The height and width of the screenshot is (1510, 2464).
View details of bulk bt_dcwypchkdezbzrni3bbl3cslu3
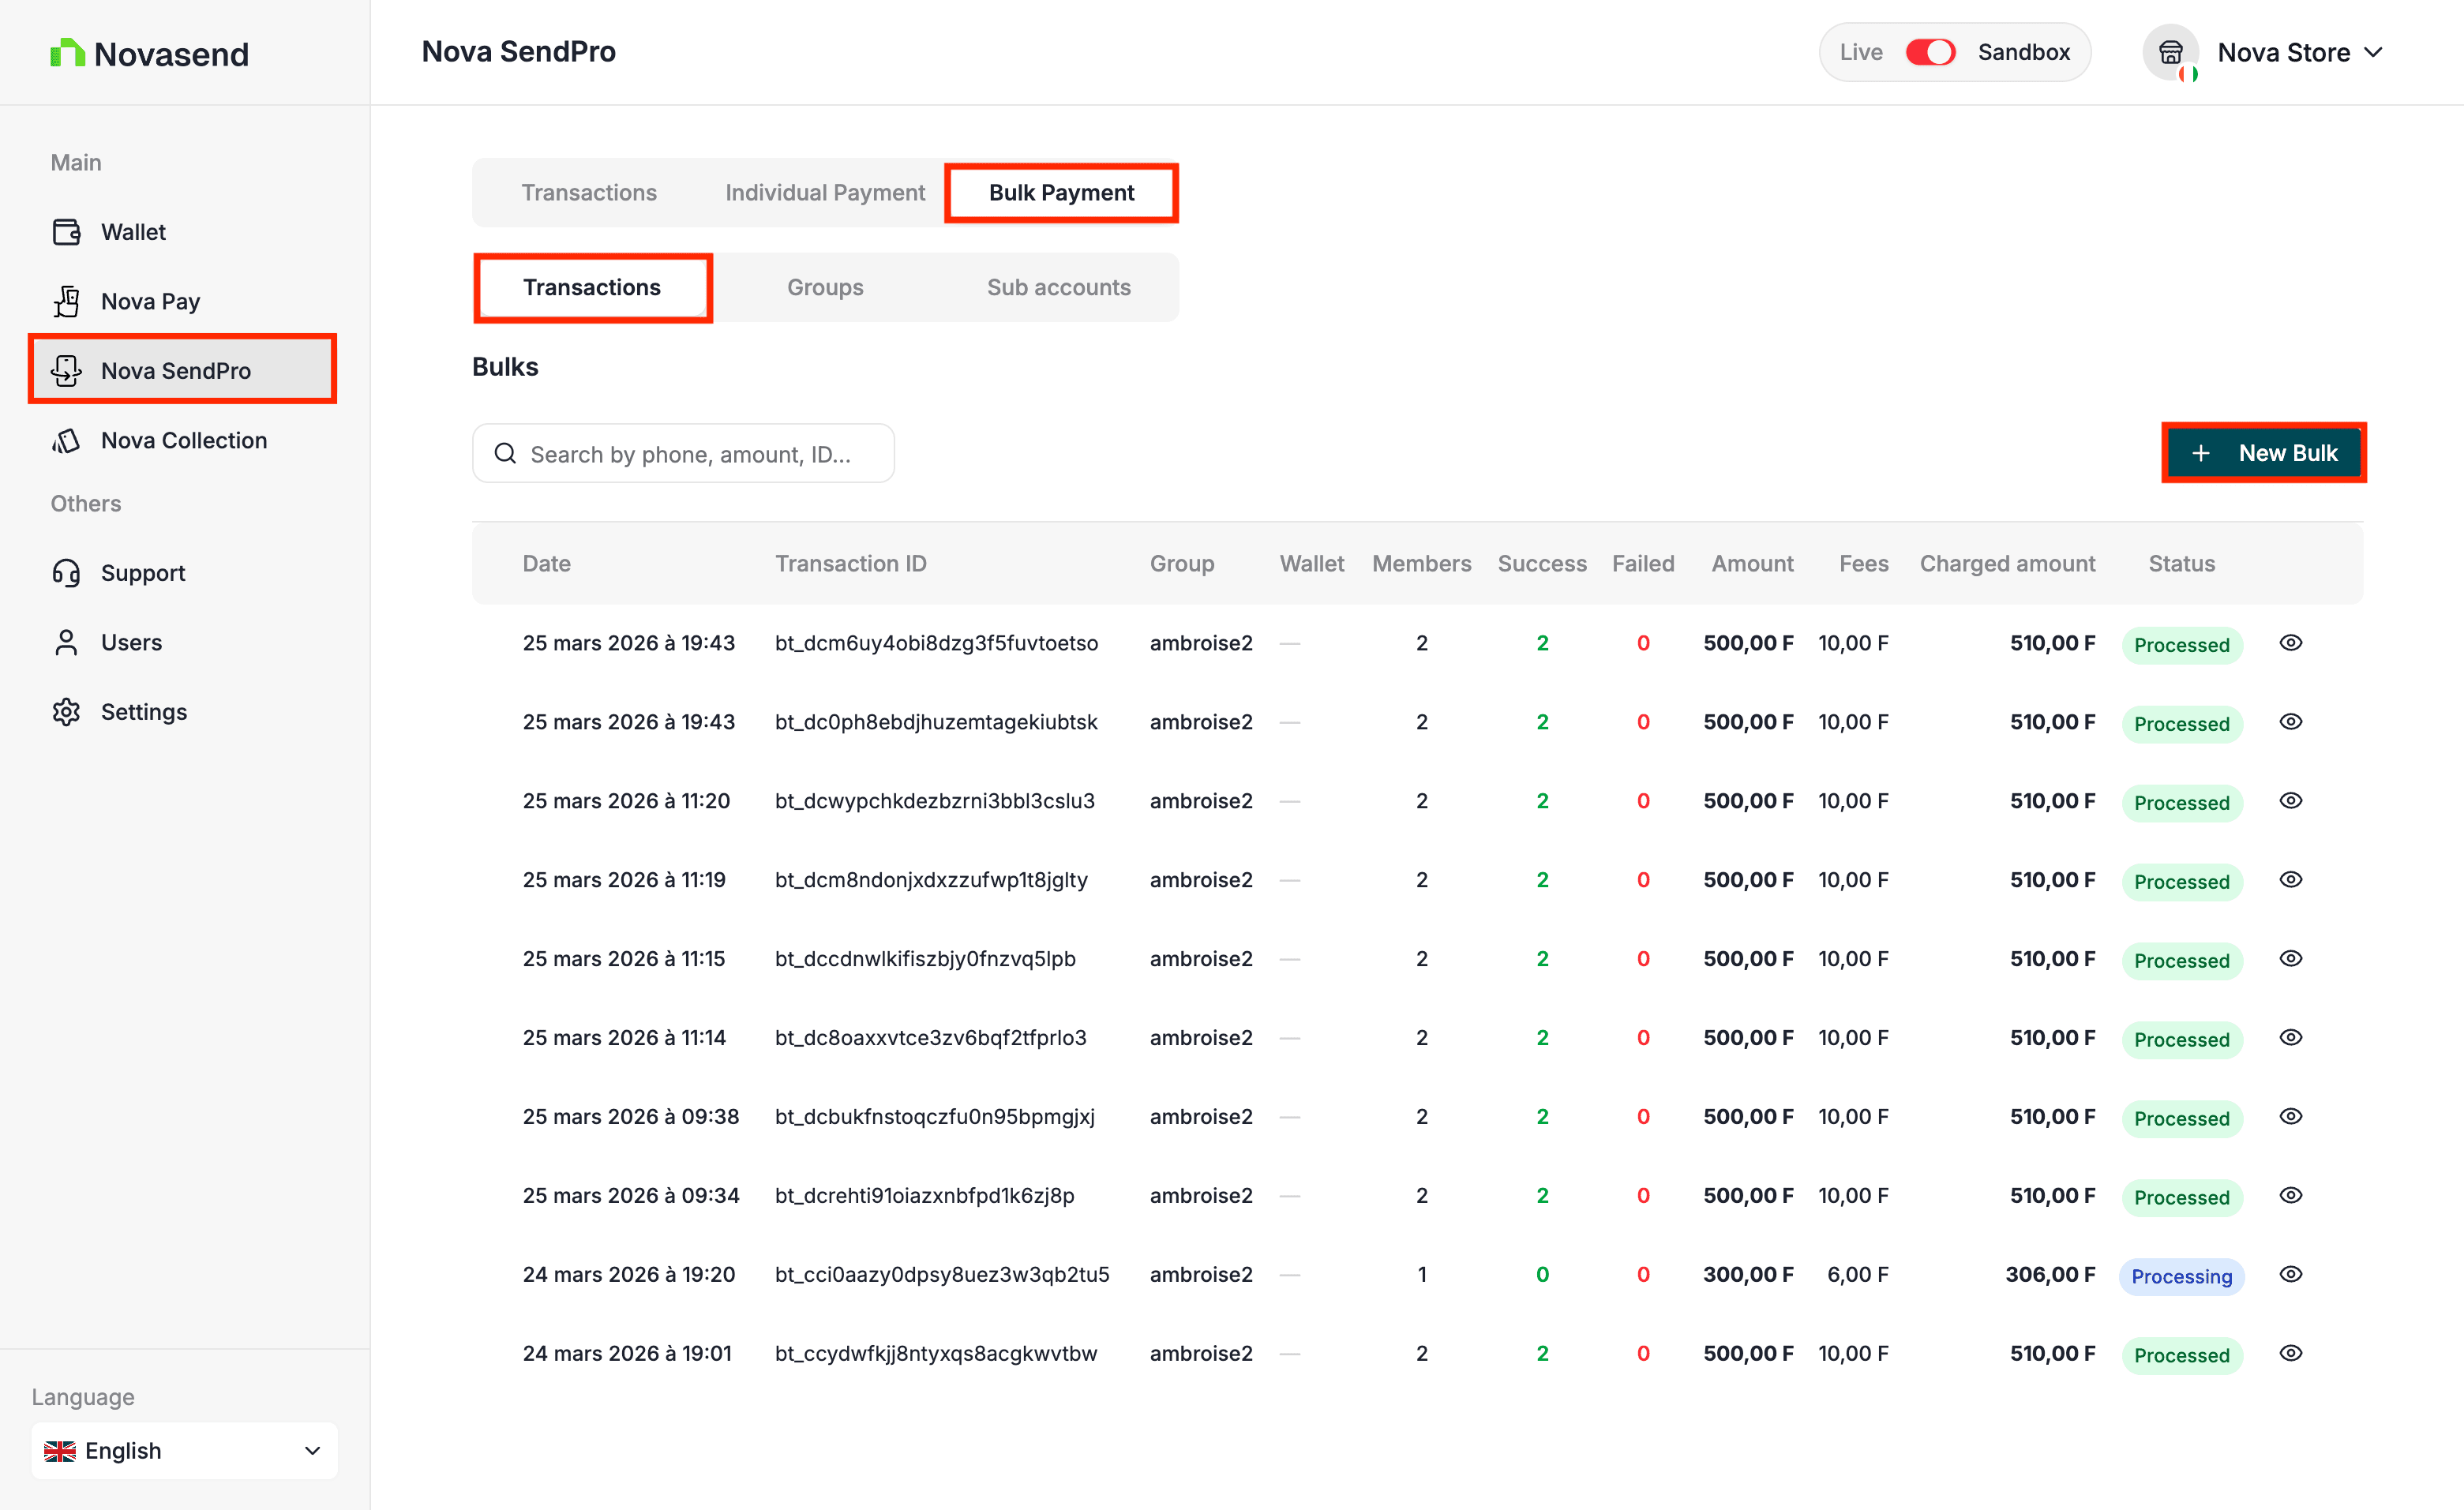point(2290,801)
